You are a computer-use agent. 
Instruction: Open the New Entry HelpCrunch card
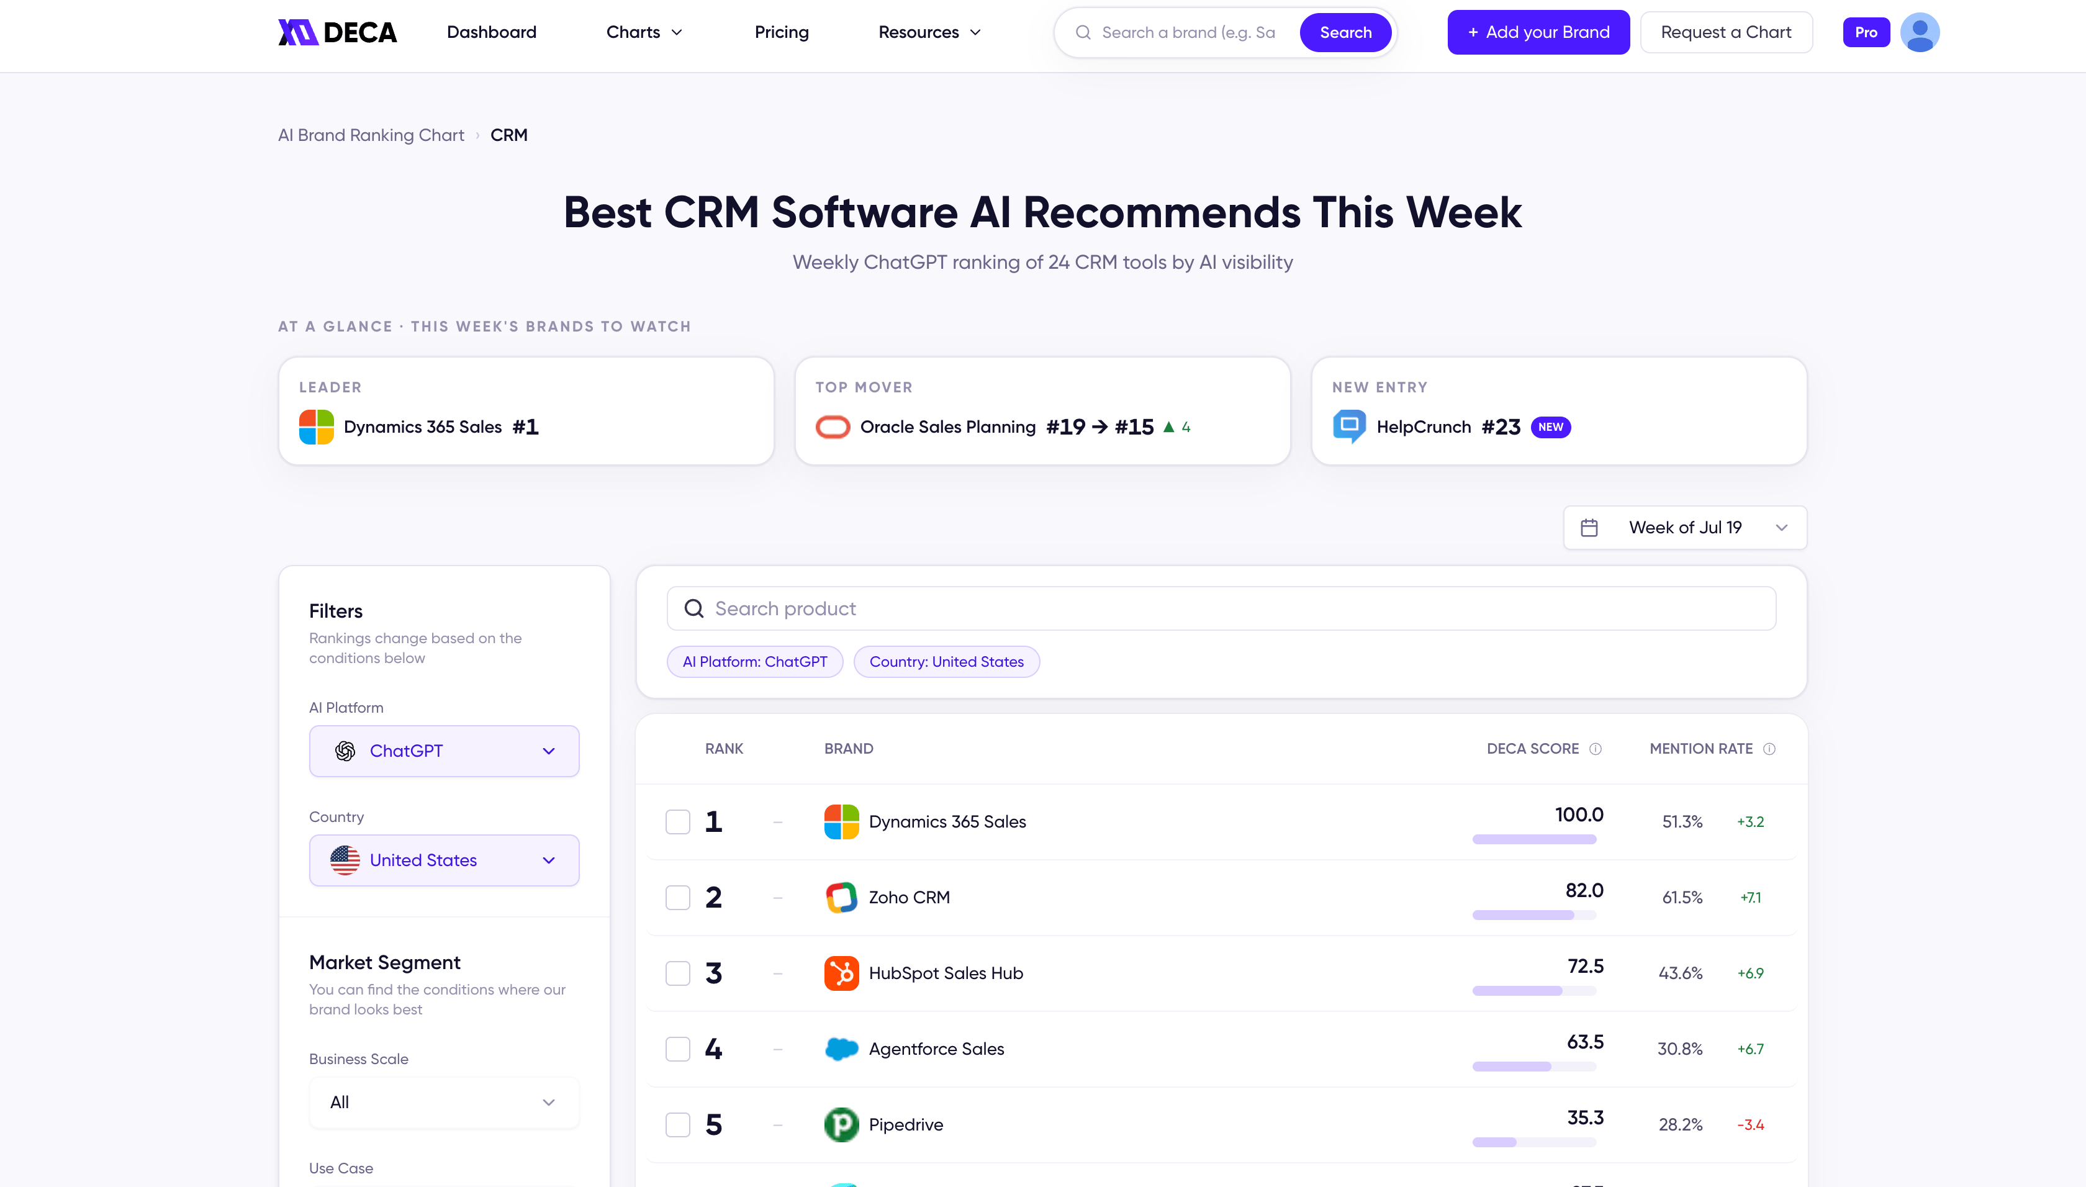(1558, 412)
